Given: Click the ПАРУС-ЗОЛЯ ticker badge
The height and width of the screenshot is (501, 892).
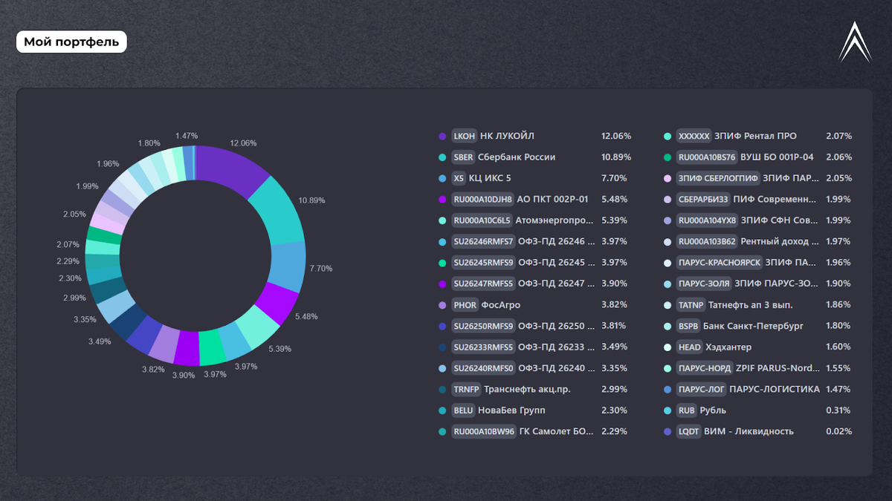Looking at the screenshot, I should [x=704, y=284].
